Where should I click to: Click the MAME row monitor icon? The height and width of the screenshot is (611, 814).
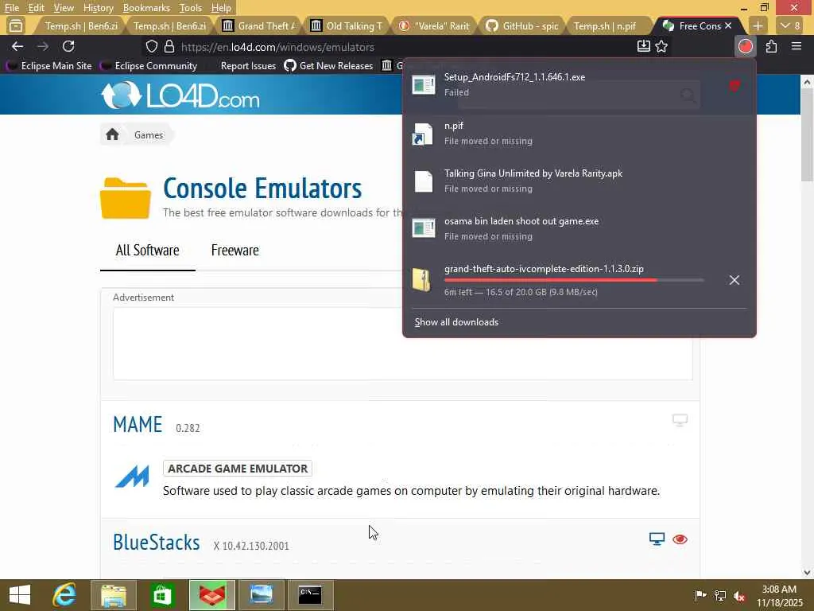pos(680,420)
